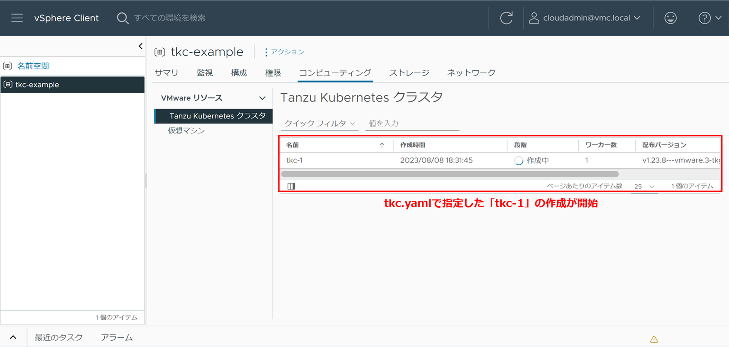Click the namespace icon next to 名前空間
This screenshot has height=347, width=729.
coord(7,66)
